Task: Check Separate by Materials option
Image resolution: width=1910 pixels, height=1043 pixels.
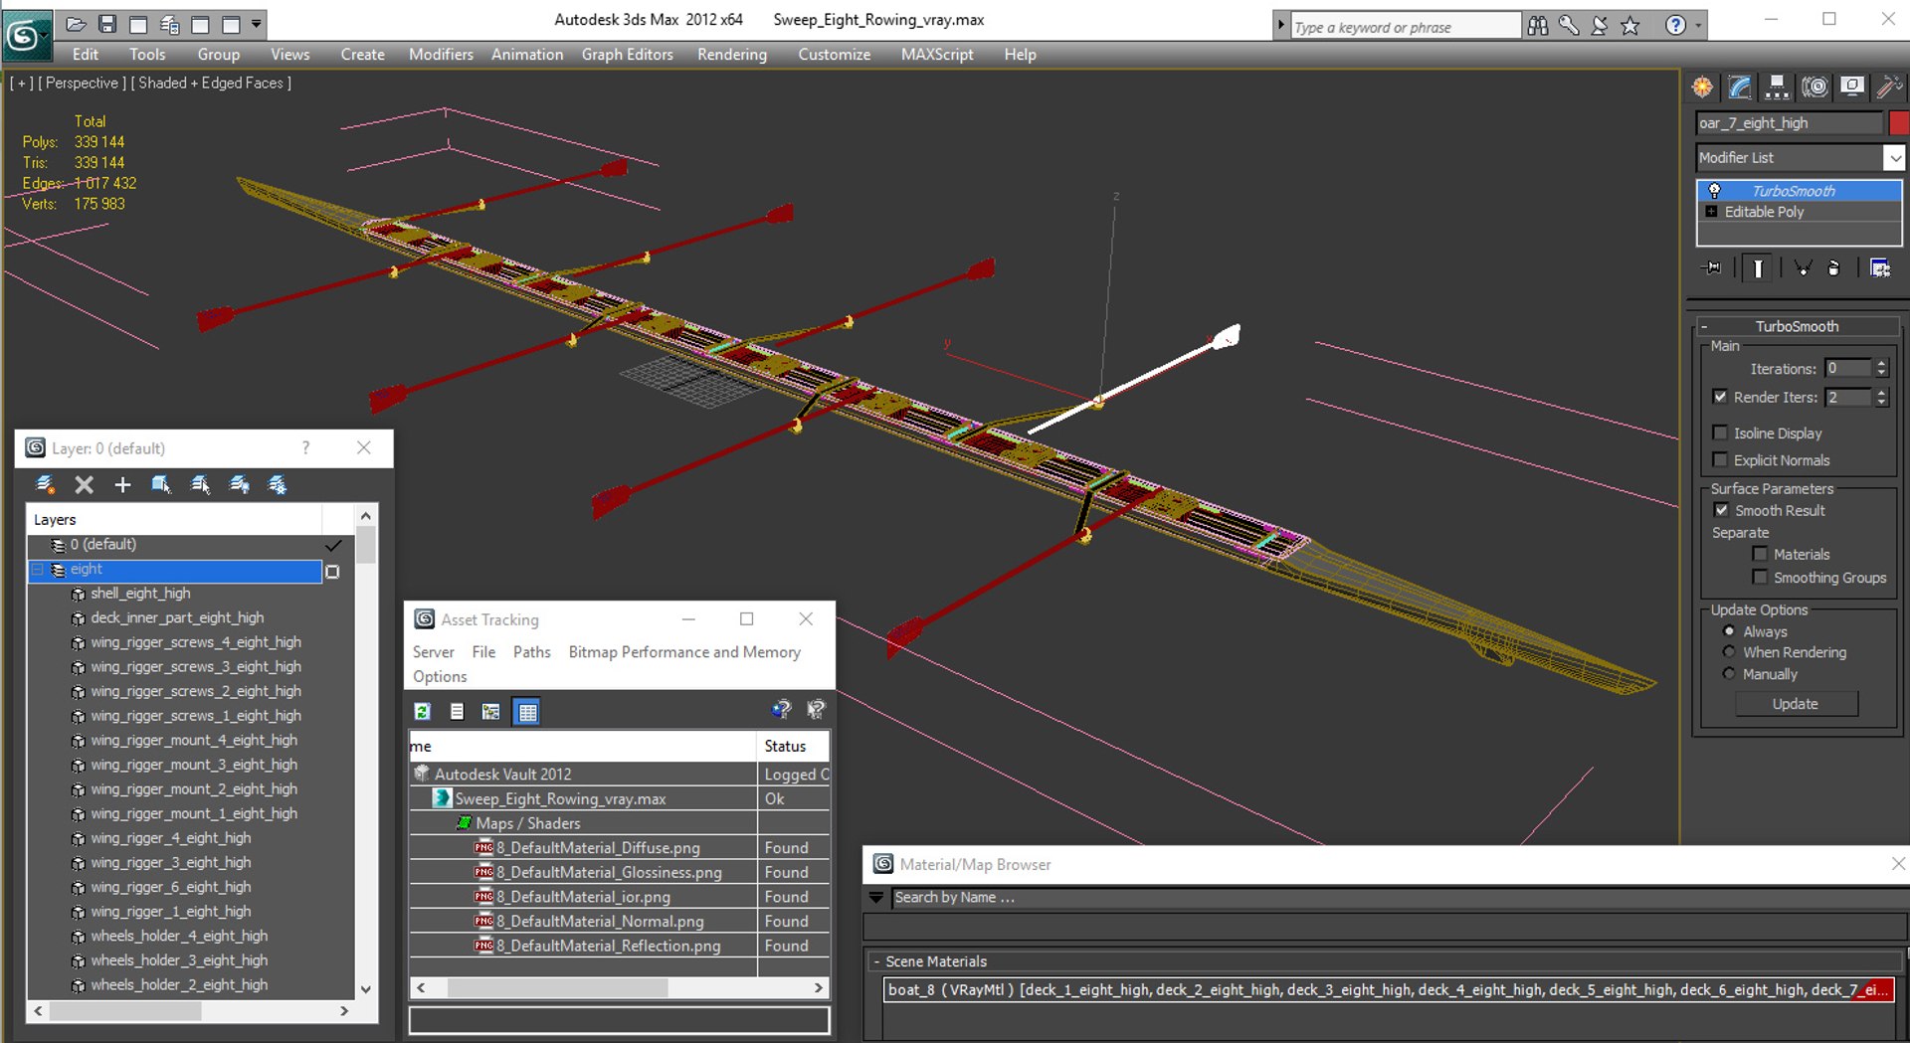Action: coord(1760,554)
